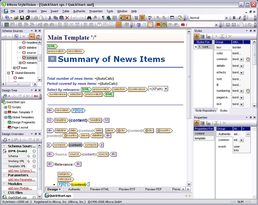Select the Style Repository tab
This screenshot has height=205, width=258.
click(206, 110)
